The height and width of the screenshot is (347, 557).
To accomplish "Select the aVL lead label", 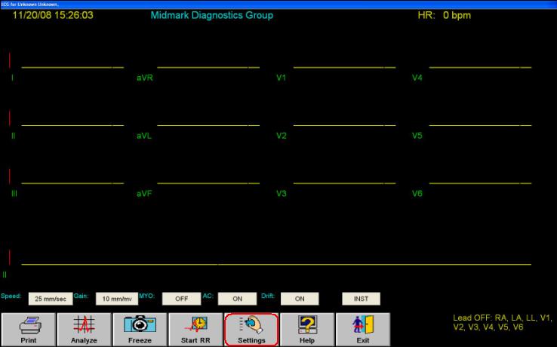I will click(144, 136).
